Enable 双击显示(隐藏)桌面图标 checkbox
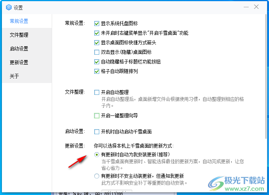The height and width of the screenshot is (195, 269). [97, 52]
